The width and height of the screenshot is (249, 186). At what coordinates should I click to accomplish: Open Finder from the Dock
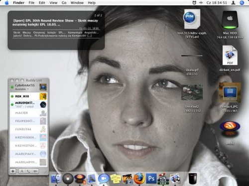[56, 179]
